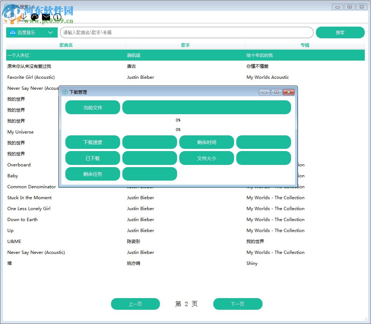
Task: Click Justin Bieber in Down to Earth row
Action: coord(141,220)
